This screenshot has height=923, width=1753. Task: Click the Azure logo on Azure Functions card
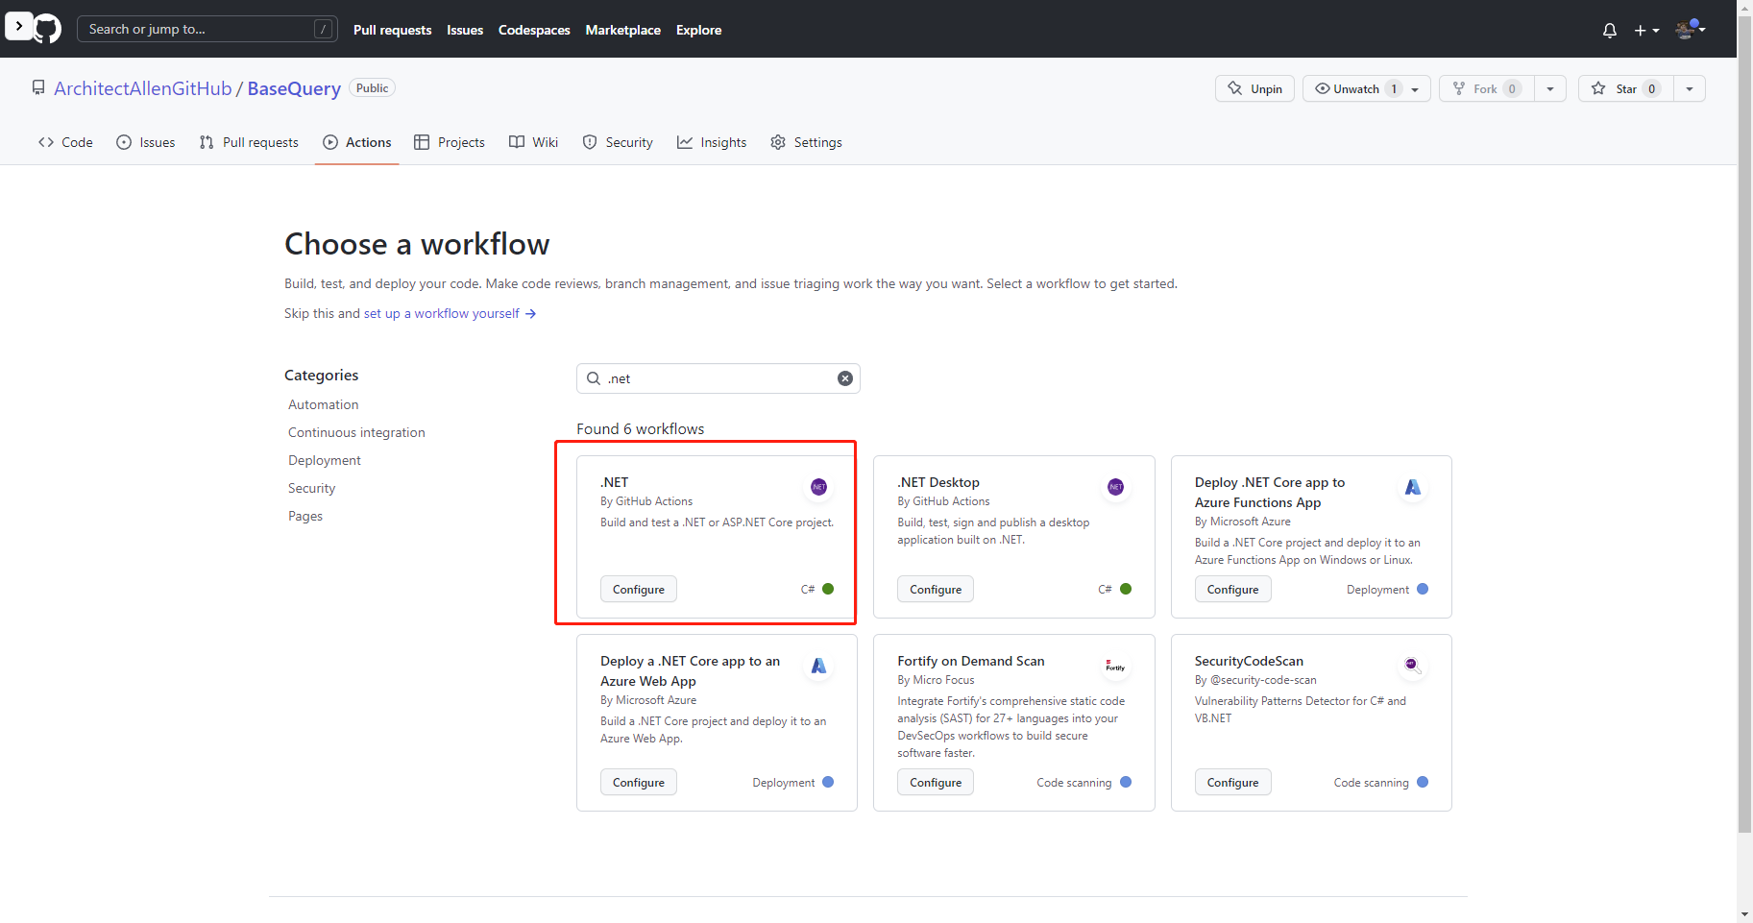coord(1413,487)
